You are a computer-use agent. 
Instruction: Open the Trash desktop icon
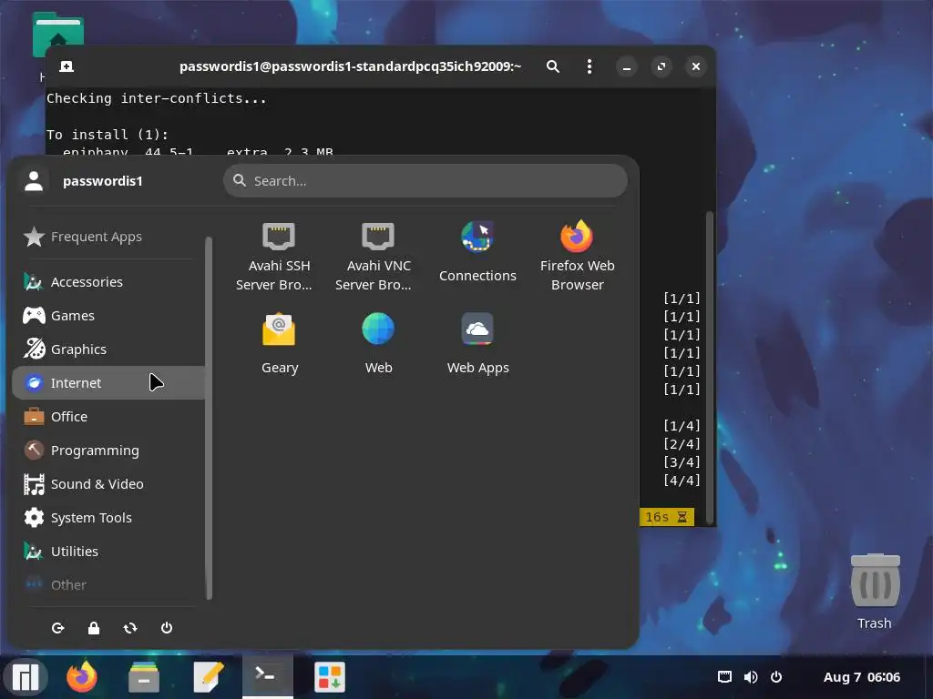tap(875, 591)
